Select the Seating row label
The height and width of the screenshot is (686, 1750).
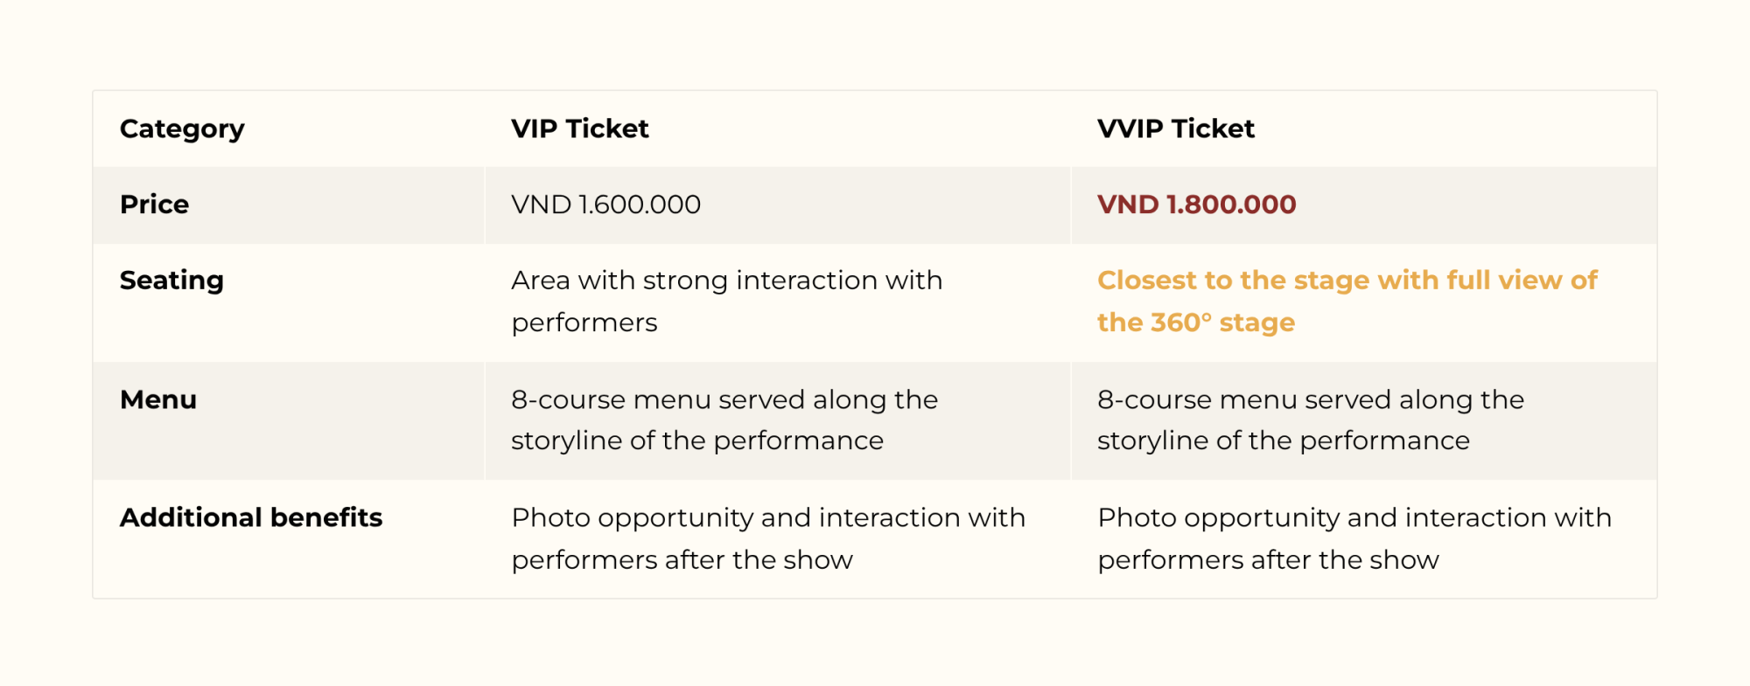[171, 281]
